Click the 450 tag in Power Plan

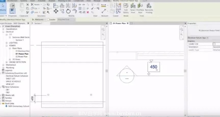[x=154, y=67]
